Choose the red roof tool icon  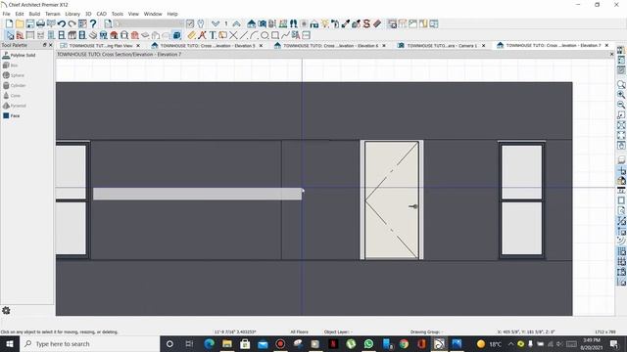(114, 35)
